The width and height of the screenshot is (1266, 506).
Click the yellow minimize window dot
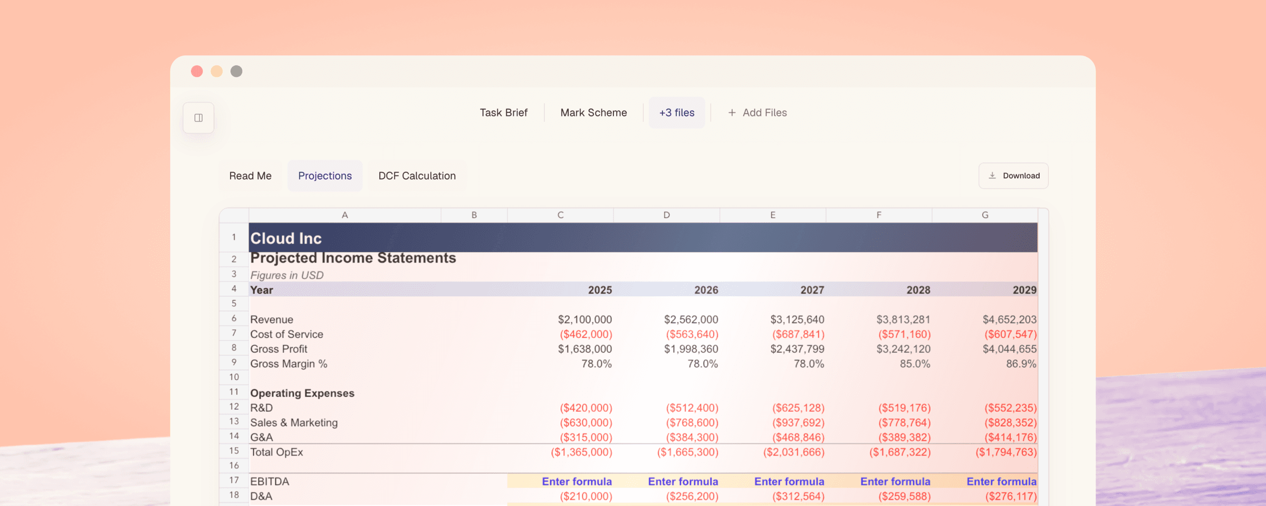click(217, 71)
